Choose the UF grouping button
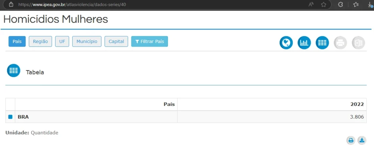 [62, 41]
